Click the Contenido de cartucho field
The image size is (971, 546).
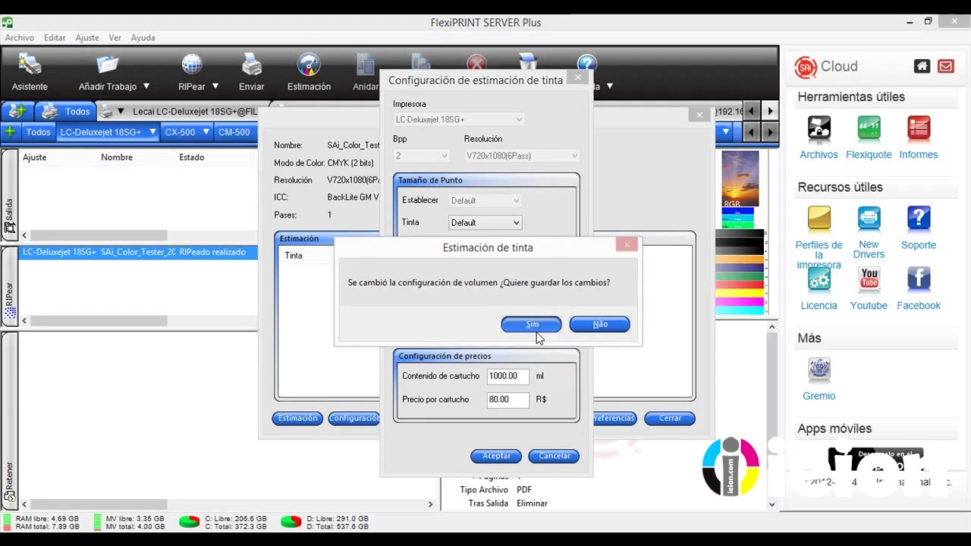pyautogui.click(x=507, y=376)
